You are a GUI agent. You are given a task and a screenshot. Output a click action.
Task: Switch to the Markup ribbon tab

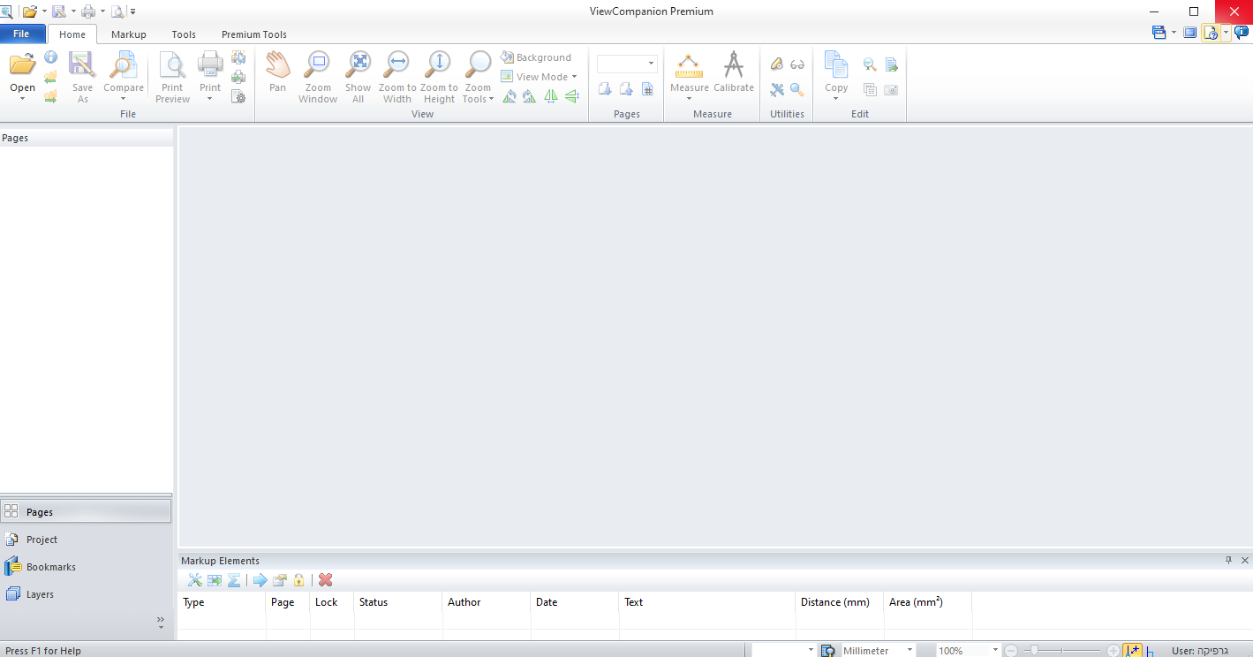pyautogui.click(x=129, y=34)
